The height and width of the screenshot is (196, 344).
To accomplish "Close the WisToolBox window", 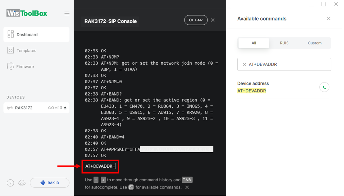I will (336, 4).
